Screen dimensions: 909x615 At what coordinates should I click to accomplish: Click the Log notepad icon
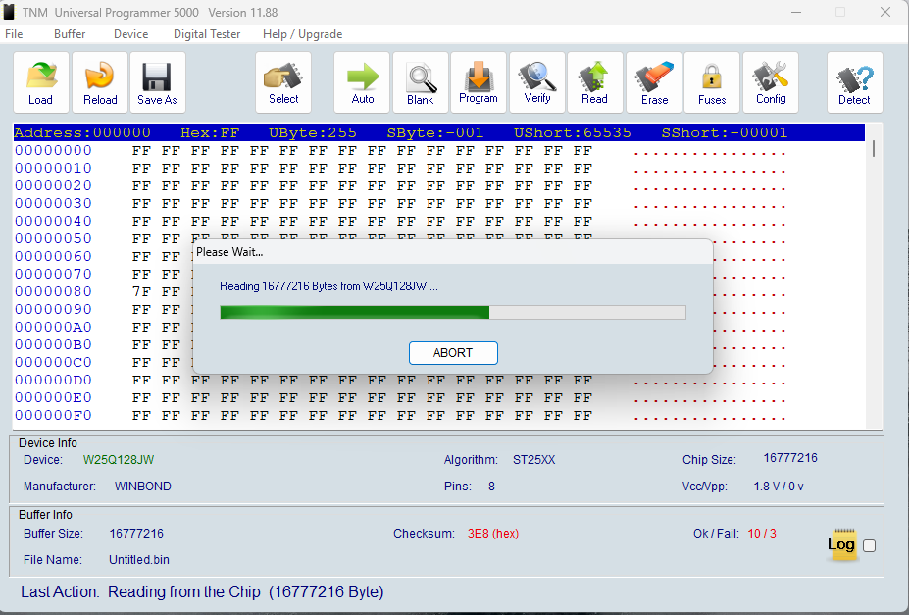tap(841, 544)
